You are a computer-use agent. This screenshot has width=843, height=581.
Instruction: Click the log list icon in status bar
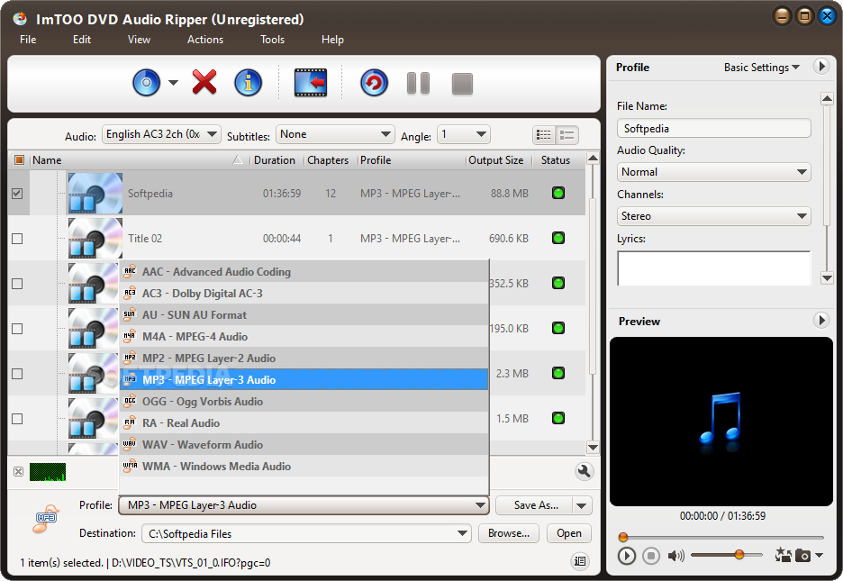[x=580, y=561]
